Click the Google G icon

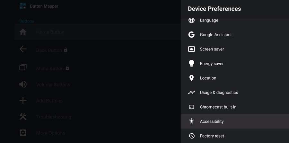click(191, 34)
